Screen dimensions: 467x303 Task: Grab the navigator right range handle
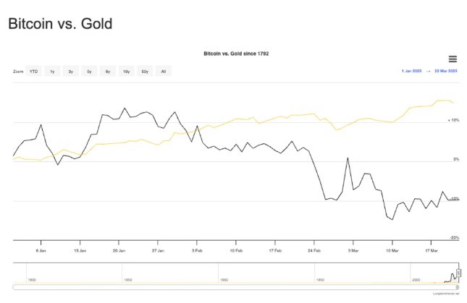click(x=458, y=273)
